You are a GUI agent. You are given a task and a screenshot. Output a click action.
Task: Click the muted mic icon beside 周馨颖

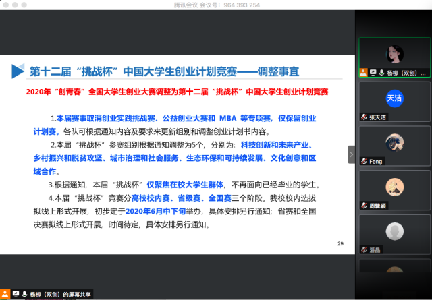(363, 205)
